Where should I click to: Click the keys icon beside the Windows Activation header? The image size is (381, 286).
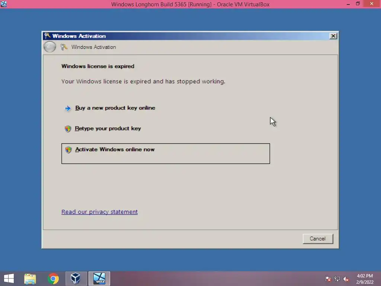pos(64,47)
